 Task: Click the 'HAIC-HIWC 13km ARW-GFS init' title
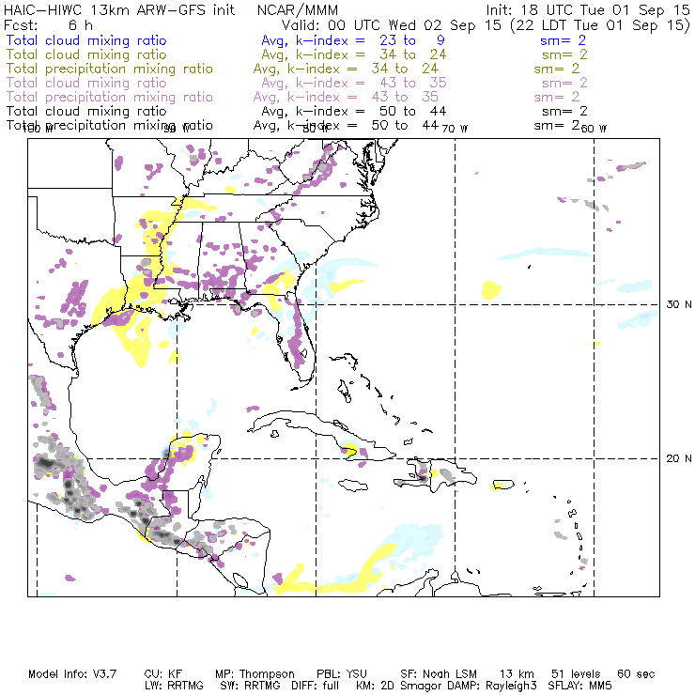(x=119, y=9)
